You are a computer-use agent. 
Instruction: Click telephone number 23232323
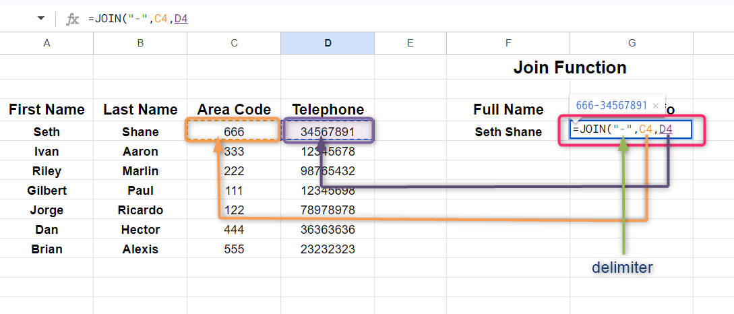(x=328, y=249)
